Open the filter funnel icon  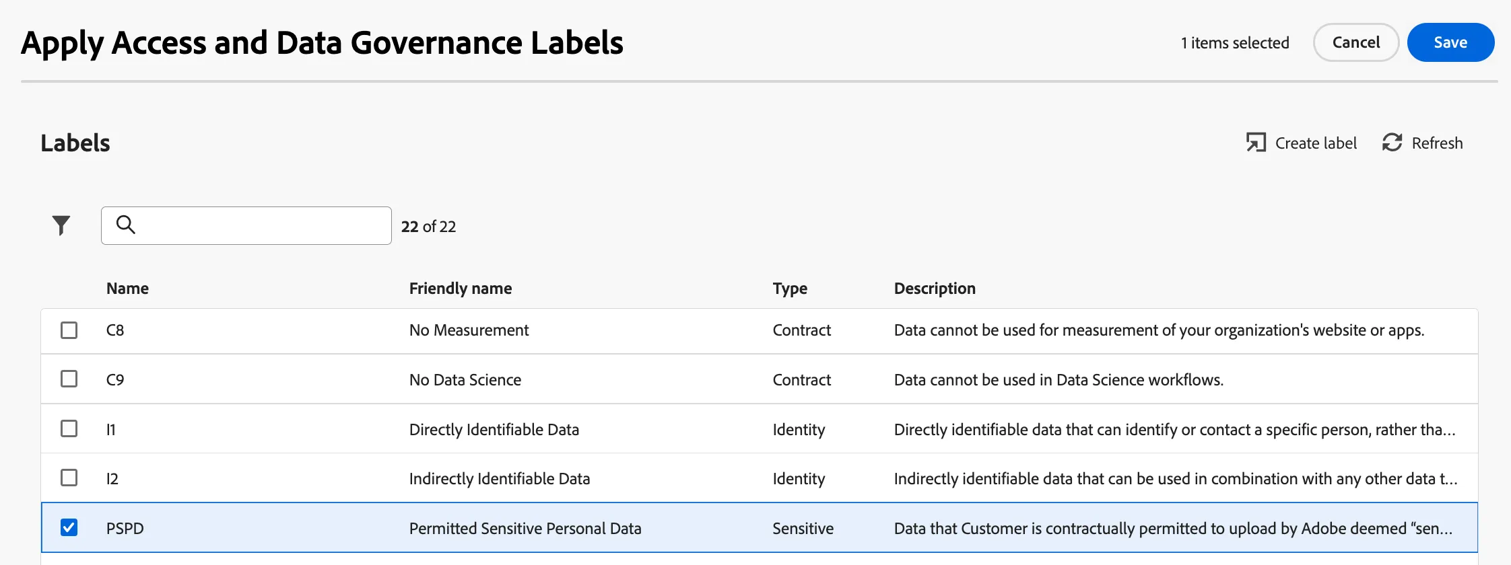tap(61, 225)
